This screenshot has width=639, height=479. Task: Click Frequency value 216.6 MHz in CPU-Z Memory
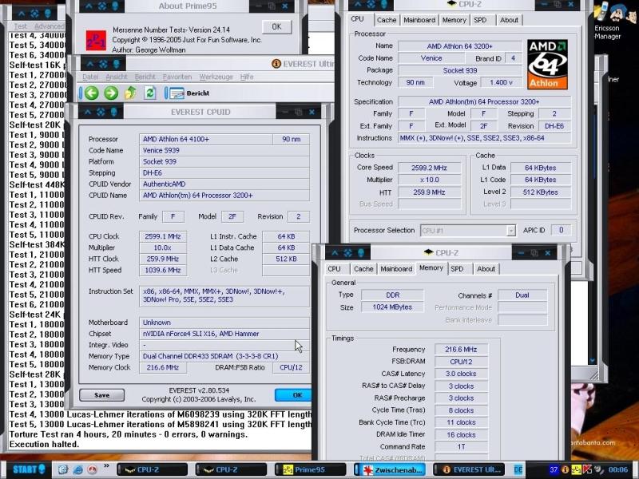(x=461, y=350)
